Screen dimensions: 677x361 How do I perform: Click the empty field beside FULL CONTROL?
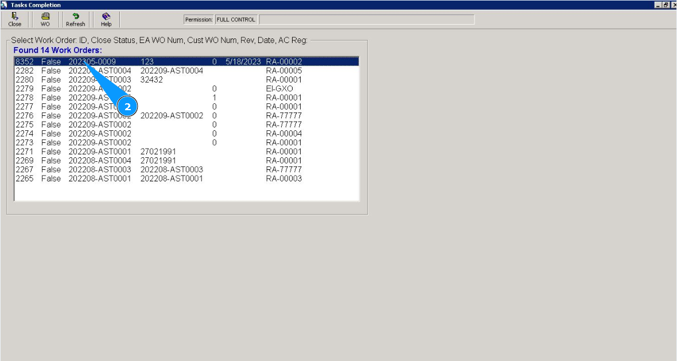point(367,20)
